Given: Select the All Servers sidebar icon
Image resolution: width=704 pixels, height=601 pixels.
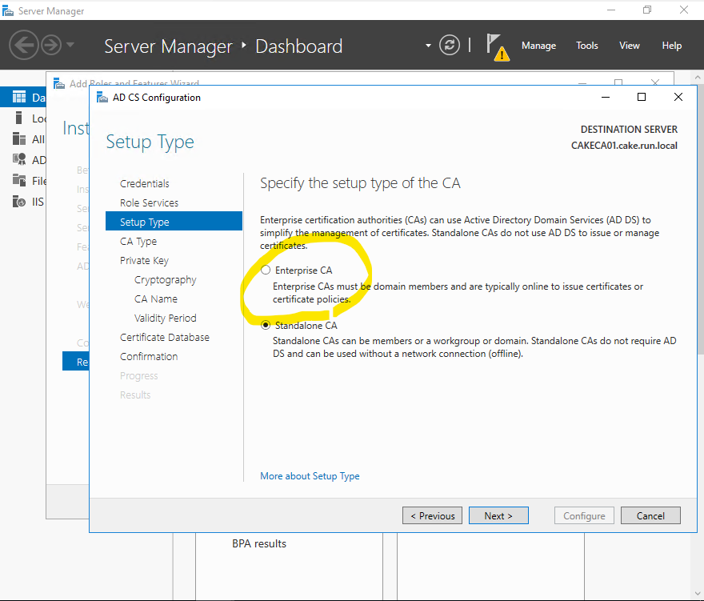Looking at the screenshot, I should coord(19,138).
